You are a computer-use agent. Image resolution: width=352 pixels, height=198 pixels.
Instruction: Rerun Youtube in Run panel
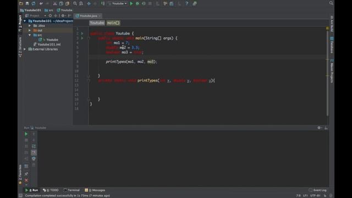click(26, 134)
